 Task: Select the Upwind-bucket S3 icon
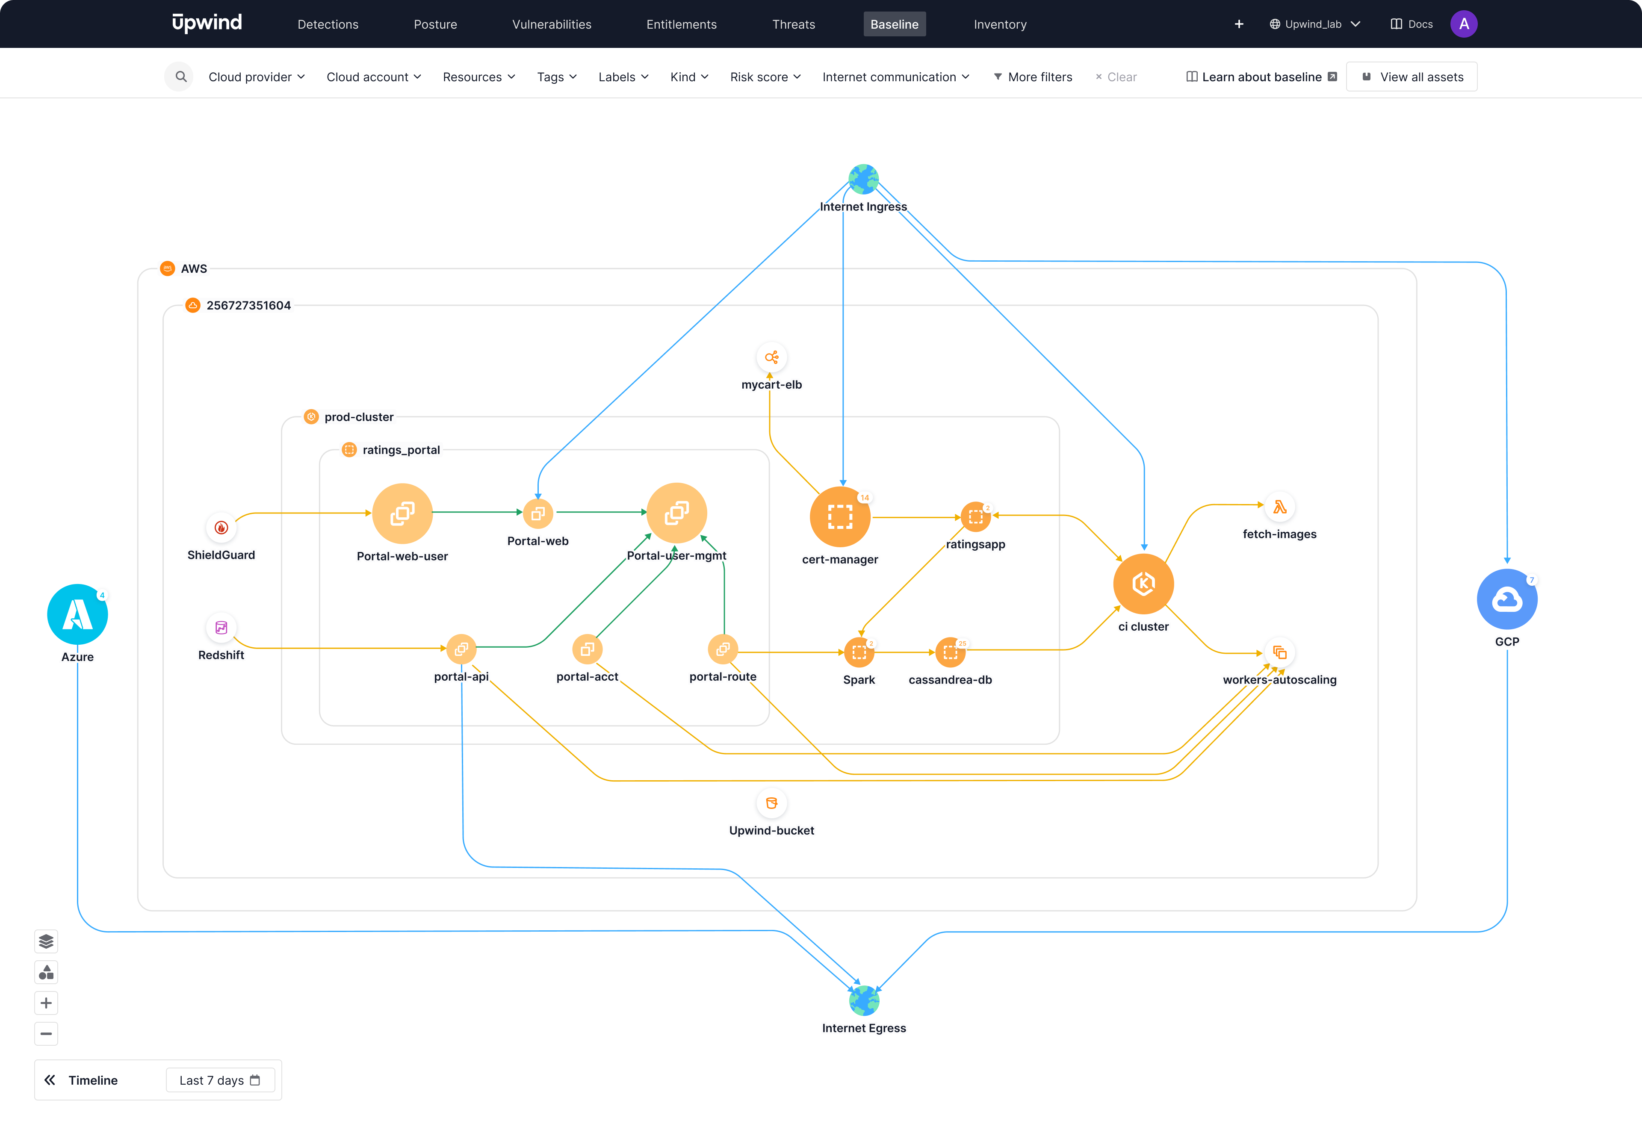pos(771,803)
